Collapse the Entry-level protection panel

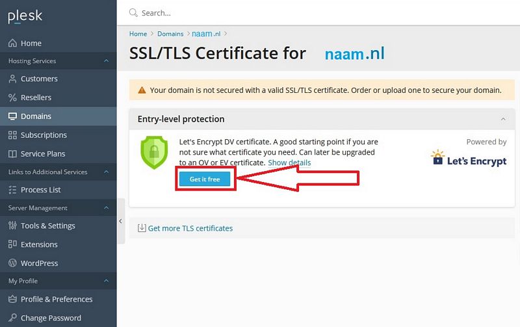(503, 119)
